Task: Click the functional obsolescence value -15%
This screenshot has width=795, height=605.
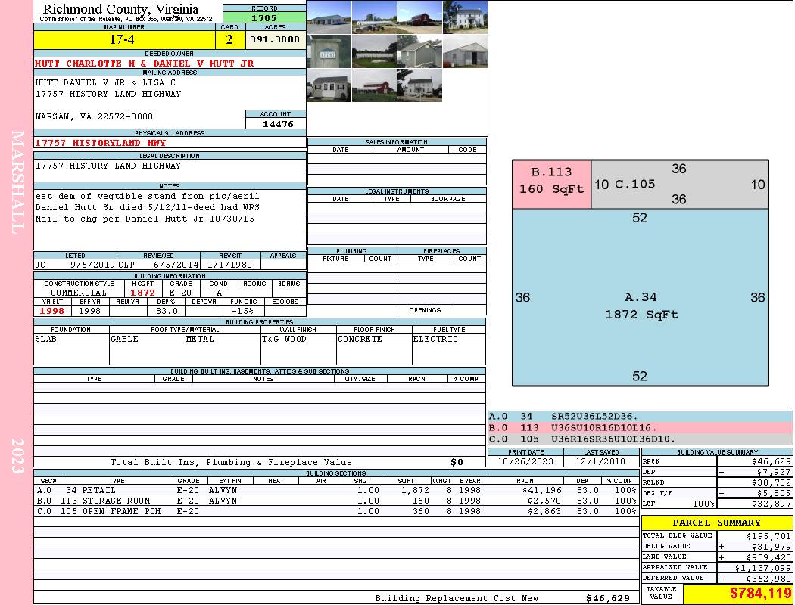Action: (x=242, y=311)
